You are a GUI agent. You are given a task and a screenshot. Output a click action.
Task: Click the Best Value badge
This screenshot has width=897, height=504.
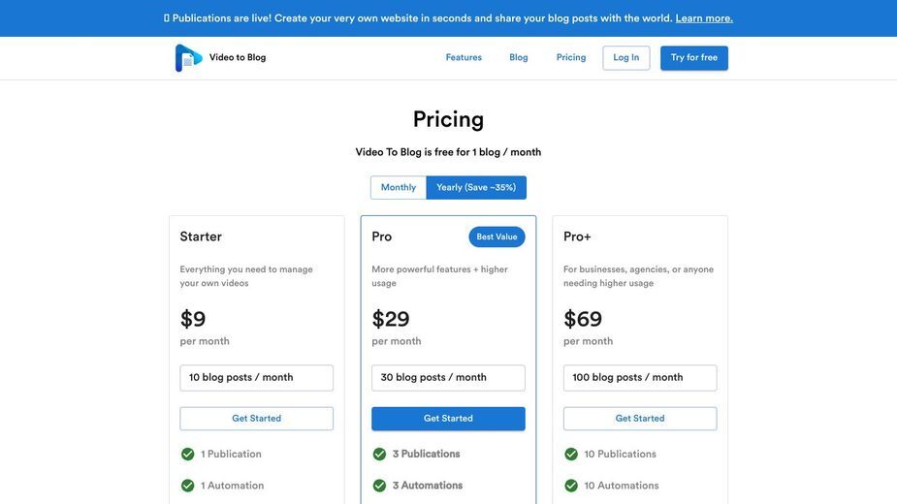point(497,236)
